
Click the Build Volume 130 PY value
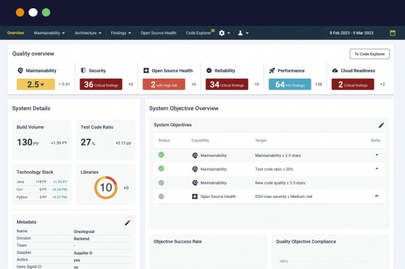(27, 142)
